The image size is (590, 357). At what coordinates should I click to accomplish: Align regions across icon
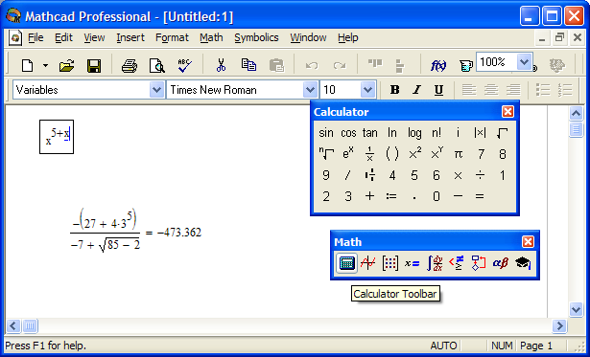(x=375, y=64)
